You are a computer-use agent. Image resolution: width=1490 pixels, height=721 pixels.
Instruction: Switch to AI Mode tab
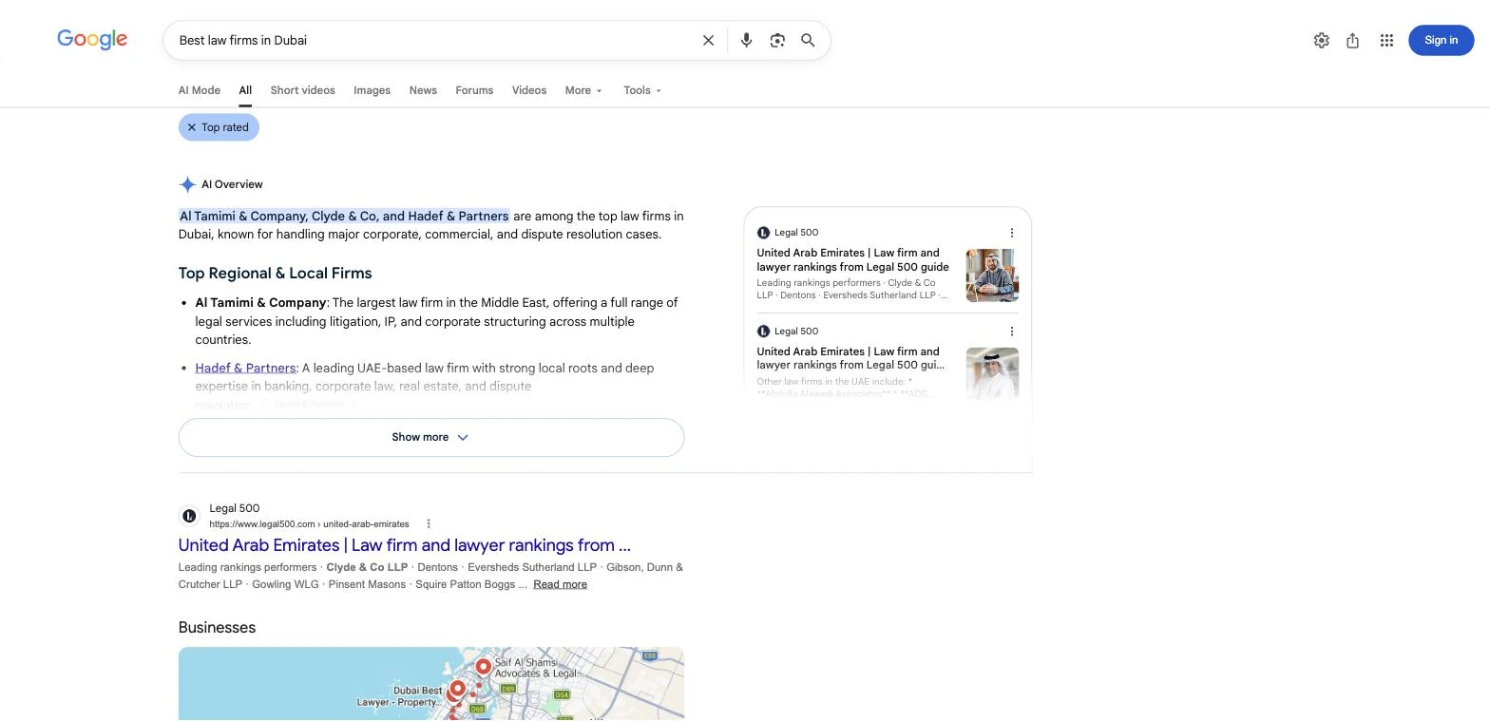tap(200, 90)
